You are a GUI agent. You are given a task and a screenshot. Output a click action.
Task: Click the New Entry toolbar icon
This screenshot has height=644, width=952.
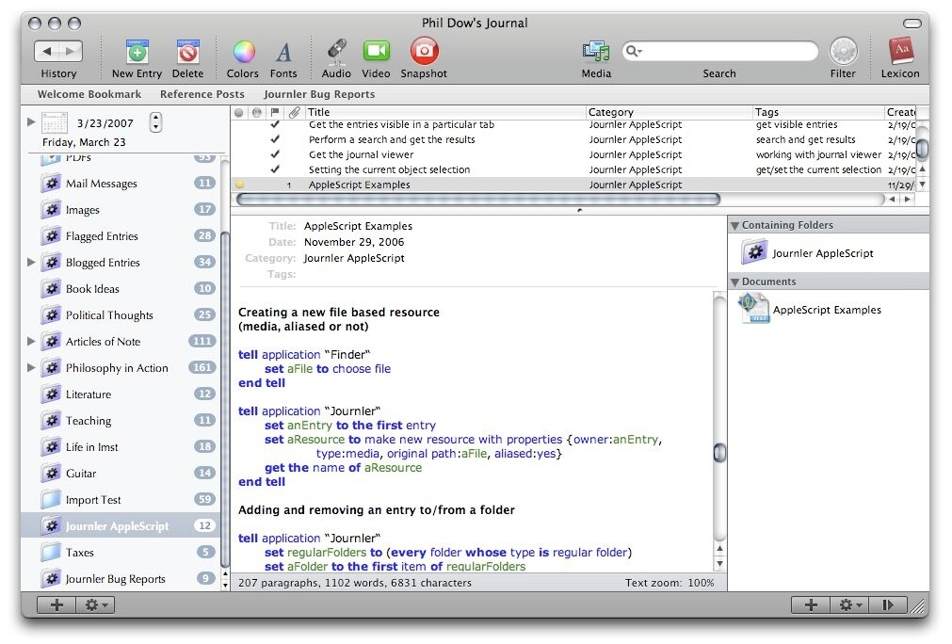(x=137, y=52)
